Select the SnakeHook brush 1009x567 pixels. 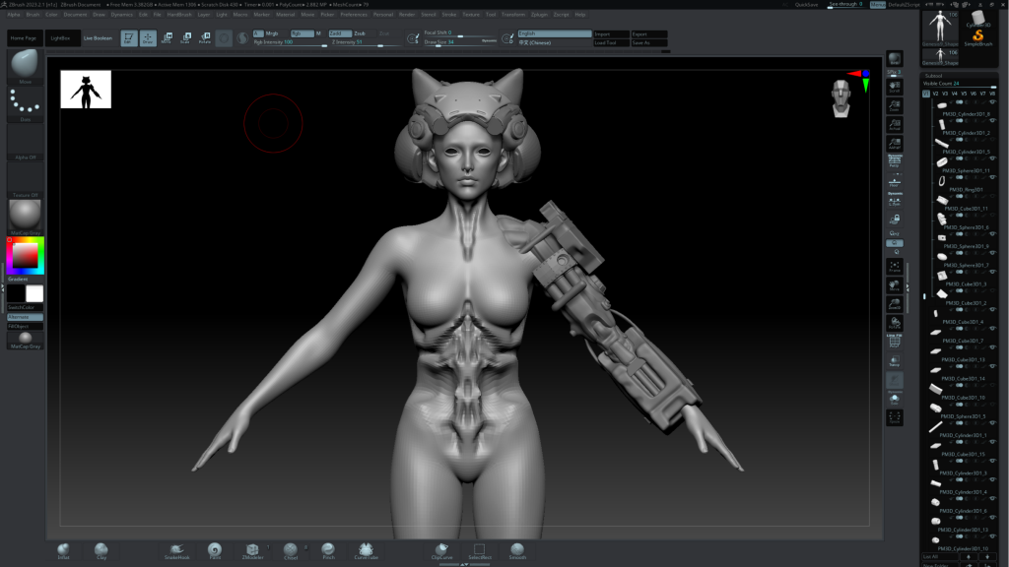176,549
